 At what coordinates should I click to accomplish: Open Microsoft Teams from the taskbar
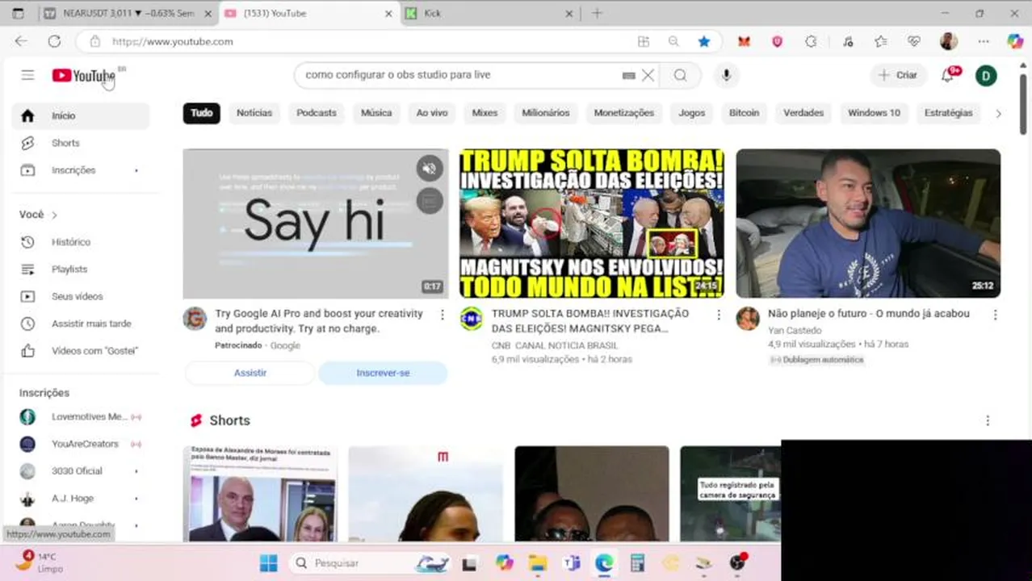[572, 563]
